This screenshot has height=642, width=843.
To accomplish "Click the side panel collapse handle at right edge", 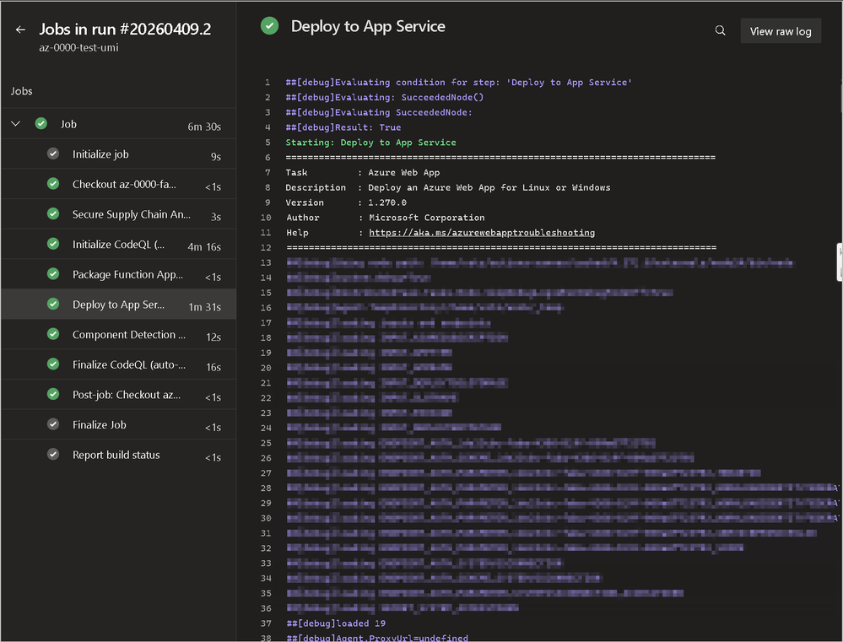I will coord(839,262).
